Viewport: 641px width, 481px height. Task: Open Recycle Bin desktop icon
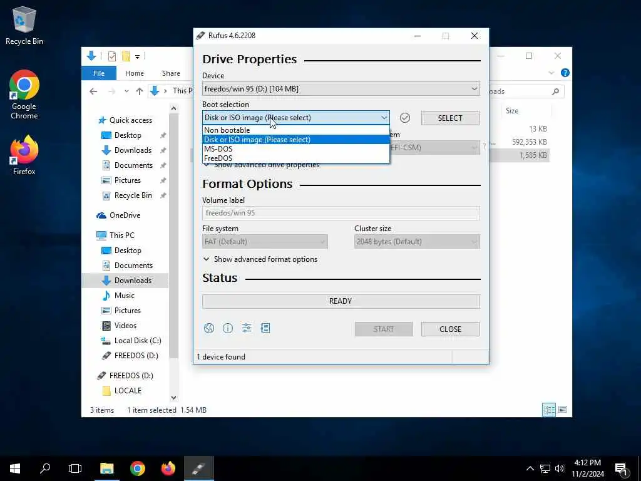pyautogui.click(x=24, y=25)
